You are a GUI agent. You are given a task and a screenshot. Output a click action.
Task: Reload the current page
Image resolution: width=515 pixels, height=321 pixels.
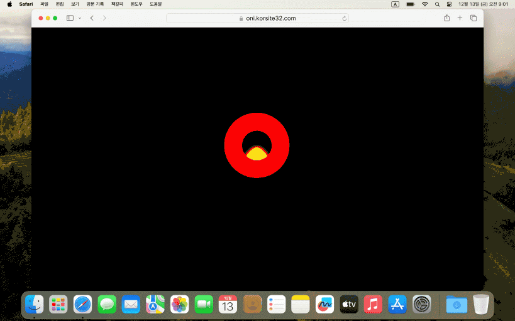(x=344, y=18)
